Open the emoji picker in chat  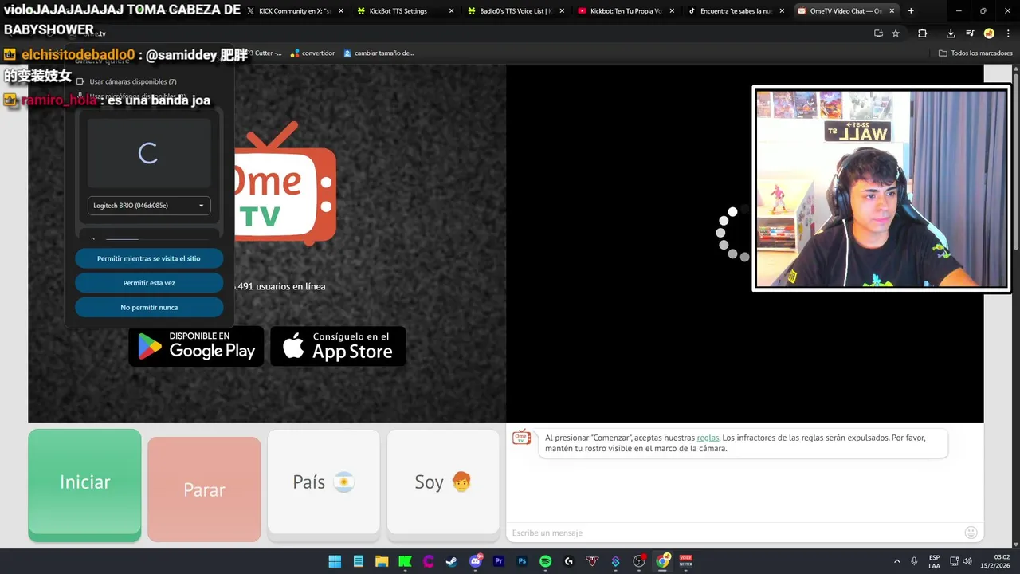971,533
